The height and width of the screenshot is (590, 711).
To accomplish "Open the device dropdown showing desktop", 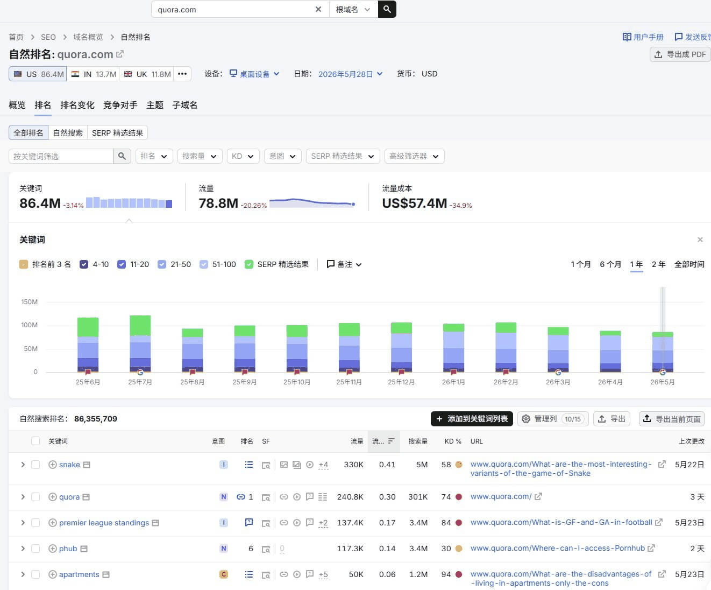I will point(254,74).
